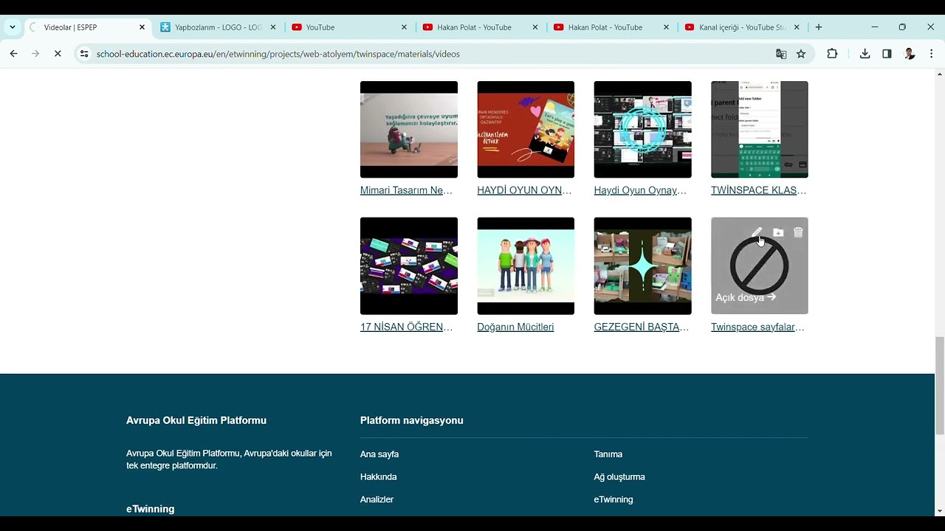945x531 pixels.
Task: Open the Ağ oluşturma footer link
Action: (x=619, y=477)
